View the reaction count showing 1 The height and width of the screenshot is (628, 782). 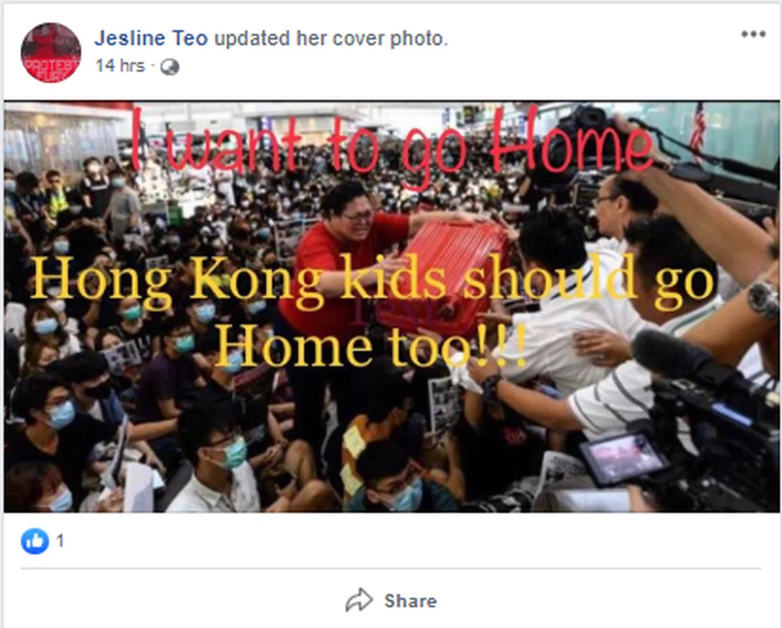61,541
